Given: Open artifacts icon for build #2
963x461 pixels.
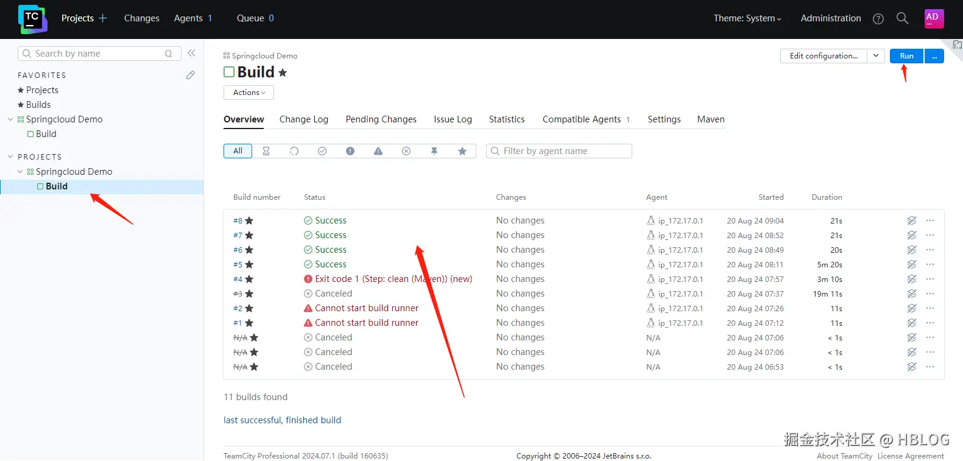Looking at the screenshot, I should [x=912, y=308].
